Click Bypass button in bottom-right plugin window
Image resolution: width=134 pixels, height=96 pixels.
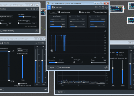[60, 92]
